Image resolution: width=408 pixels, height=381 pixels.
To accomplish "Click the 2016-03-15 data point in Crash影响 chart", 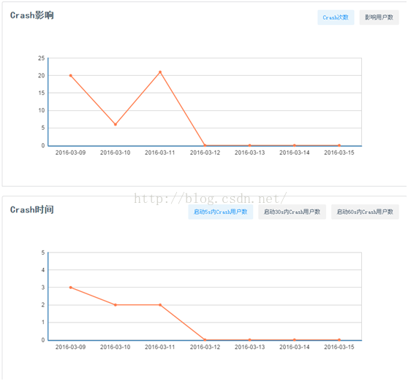I will [339, 145].
